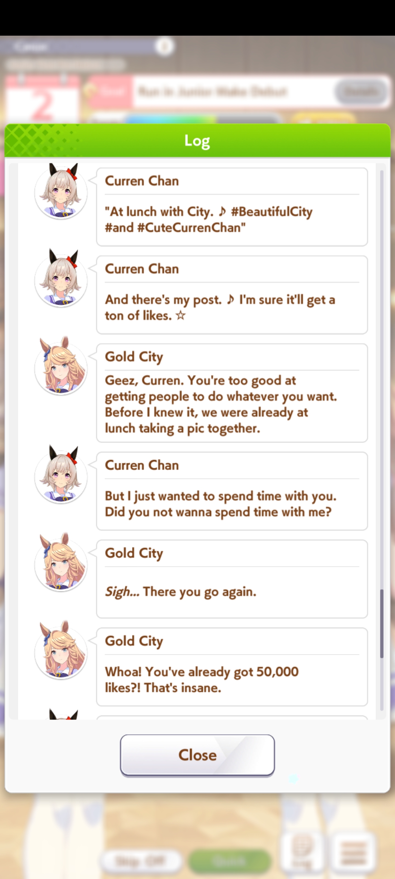Tap Gold City avatar beside 'Sigh...' message
The image size is (395, 879).
point(61,563)
